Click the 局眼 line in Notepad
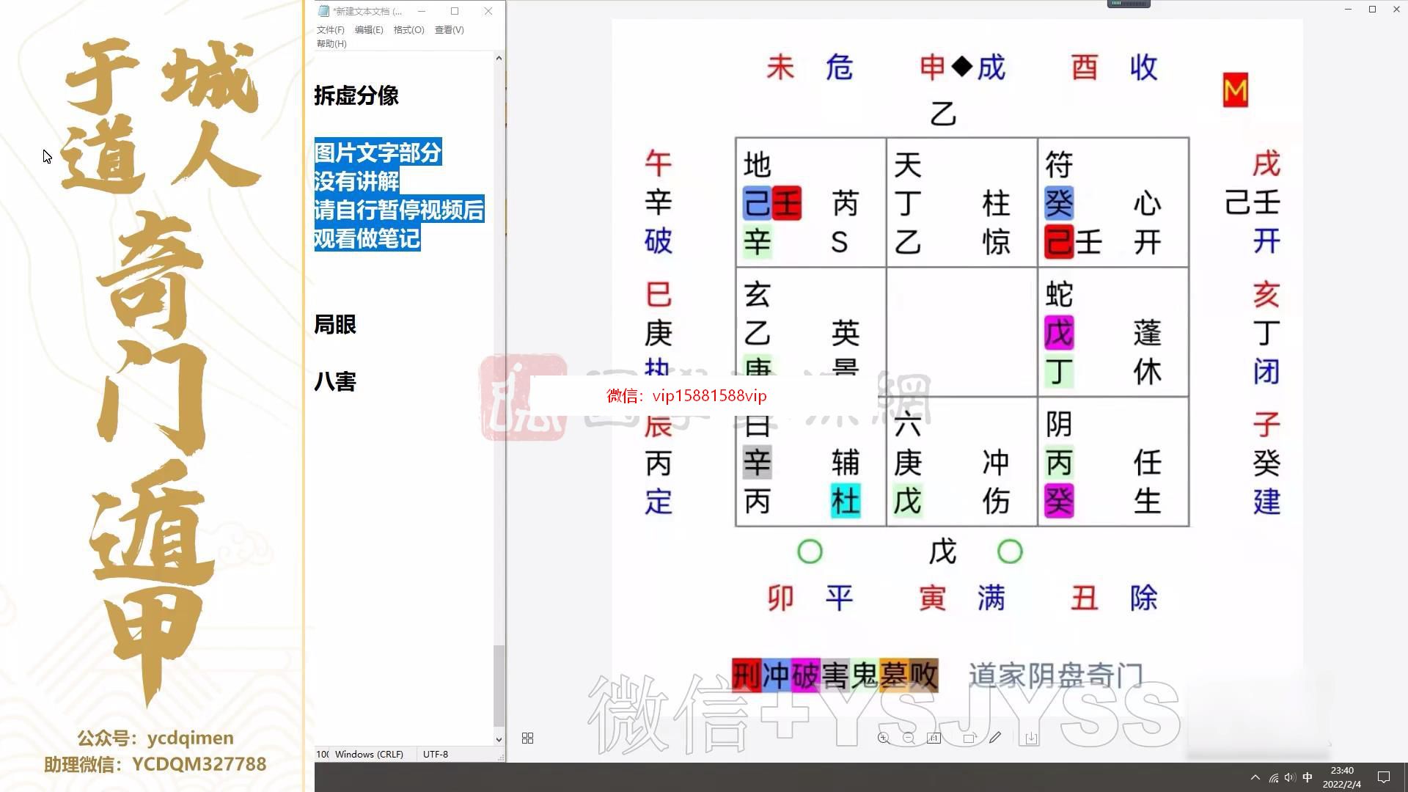The image size is (1408, 792). click(335, 324)
